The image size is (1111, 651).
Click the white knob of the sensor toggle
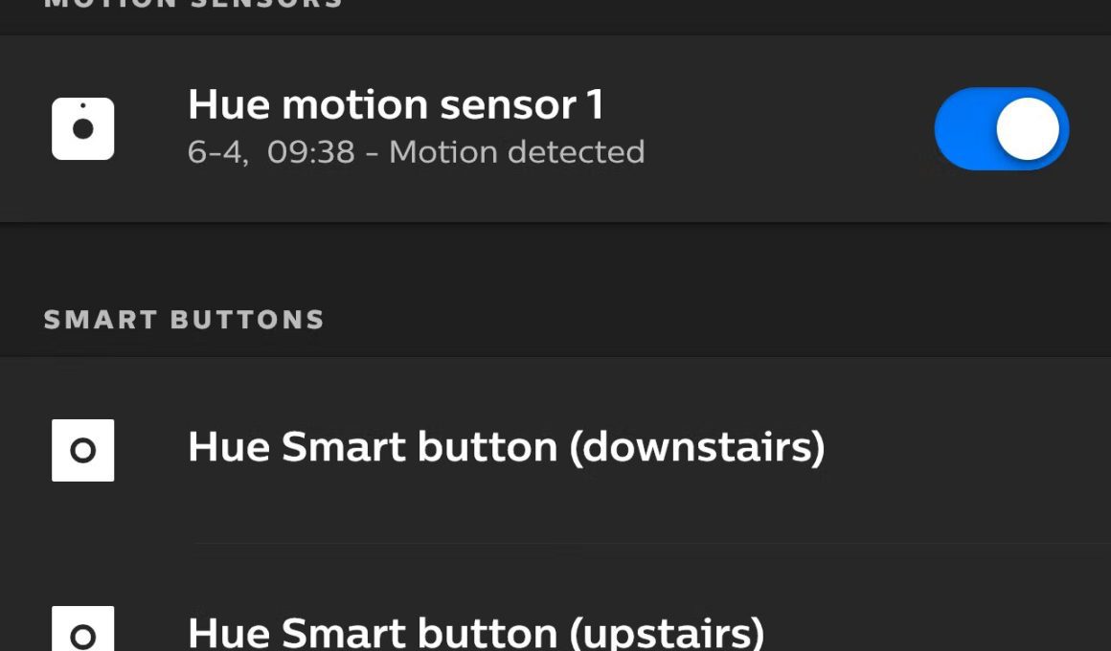coord(1028,129)
